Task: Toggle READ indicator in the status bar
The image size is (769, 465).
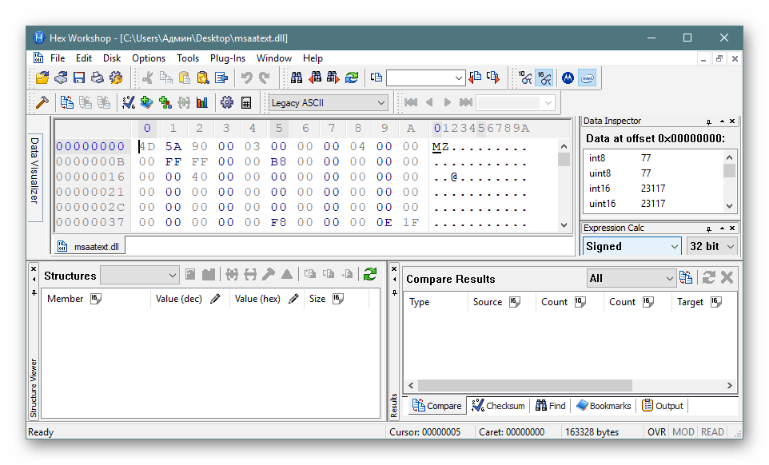Action: [712, 432]
